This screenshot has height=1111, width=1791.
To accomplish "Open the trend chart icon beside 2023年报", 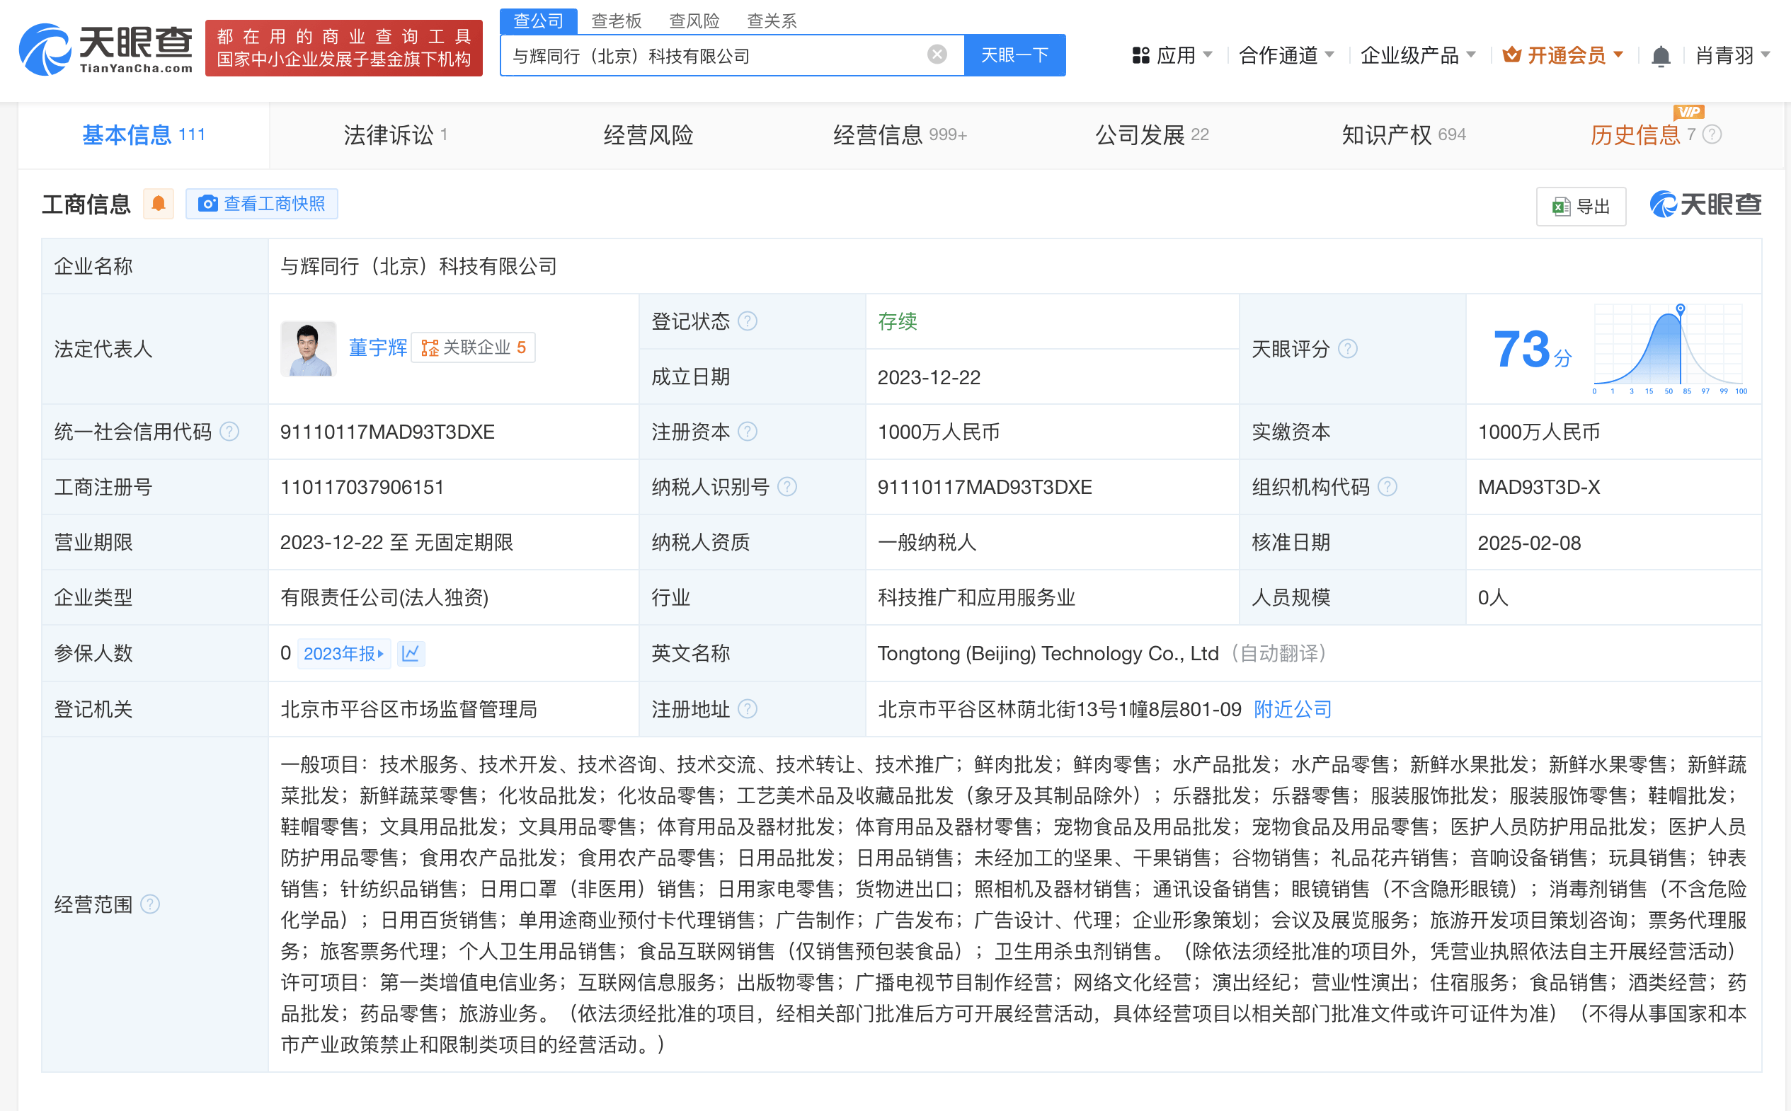I will (x=410, y=653).
